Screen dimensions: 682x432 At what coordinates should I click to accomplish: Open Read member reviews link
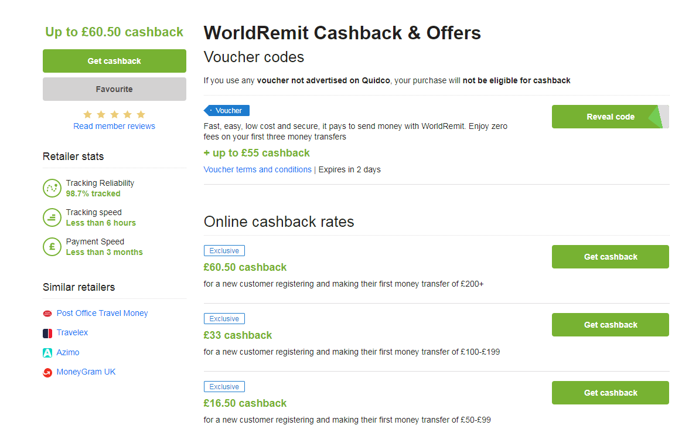[x=114, y=126]
